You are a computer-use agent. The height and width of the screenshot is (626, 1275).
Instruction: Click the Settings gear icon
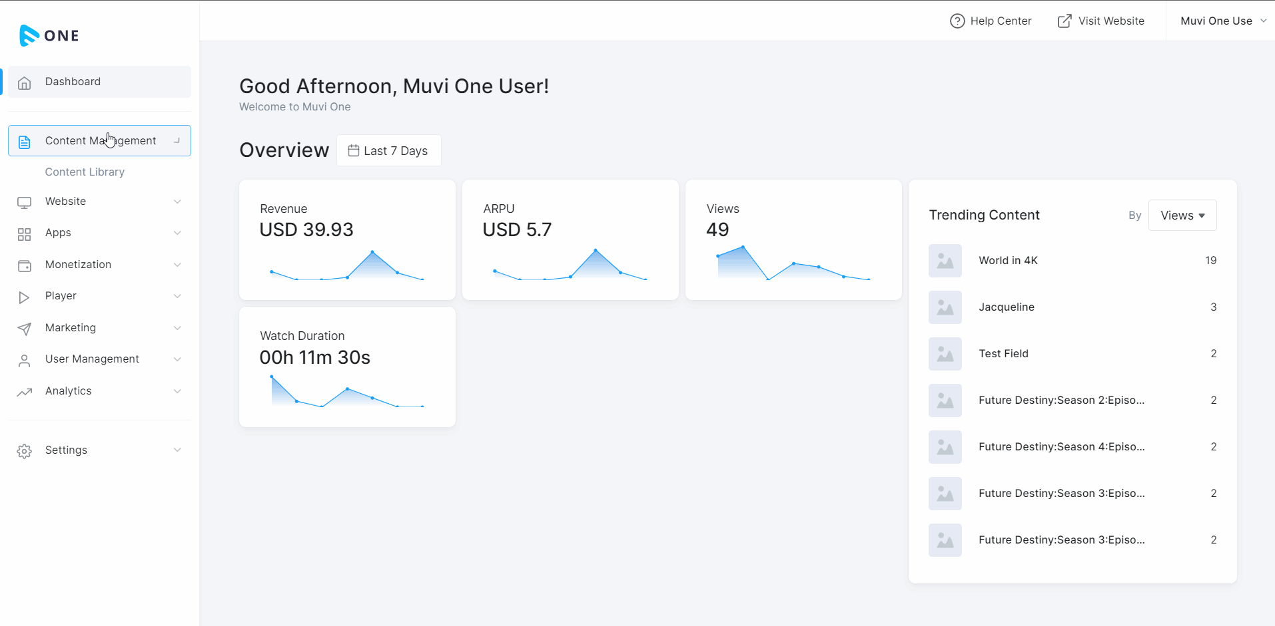(25, 451)
